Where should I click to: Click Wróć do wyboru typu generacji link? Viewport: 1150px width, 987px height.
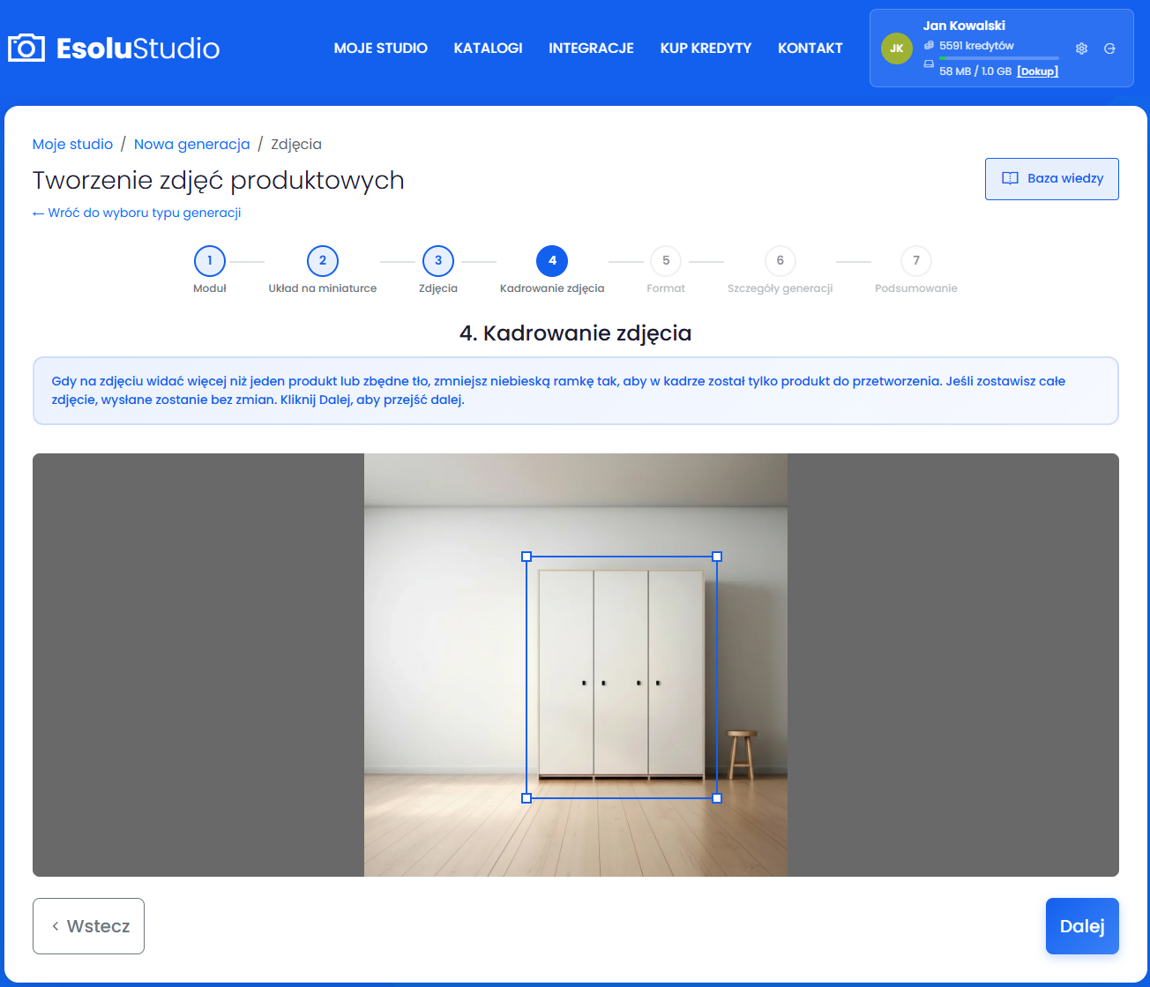[x=137, y=213]
